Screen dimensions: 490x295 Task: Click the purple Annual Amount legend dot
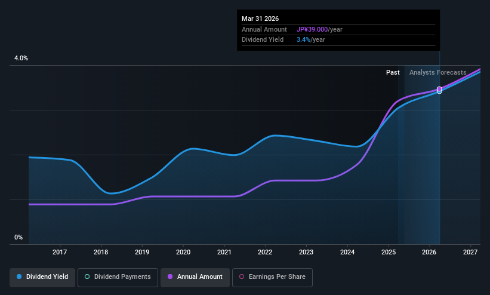click(x=170, y=277)
